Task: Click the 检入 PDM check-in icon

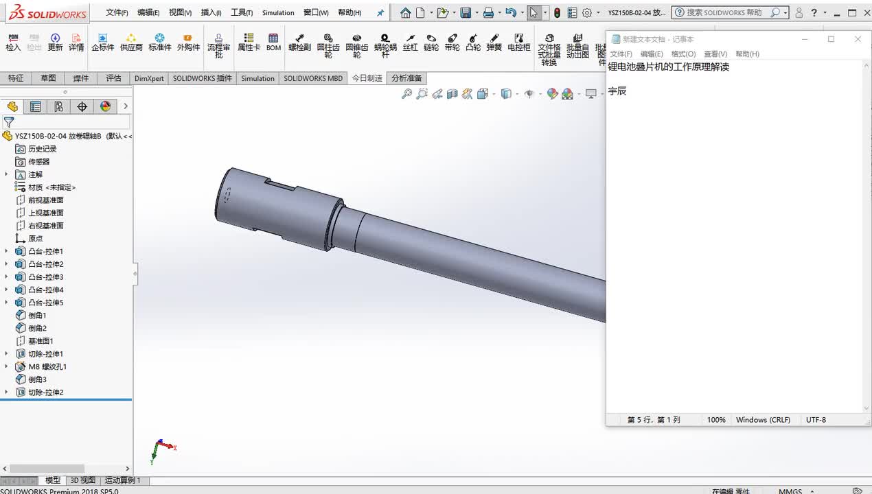Action: [13, 43]
